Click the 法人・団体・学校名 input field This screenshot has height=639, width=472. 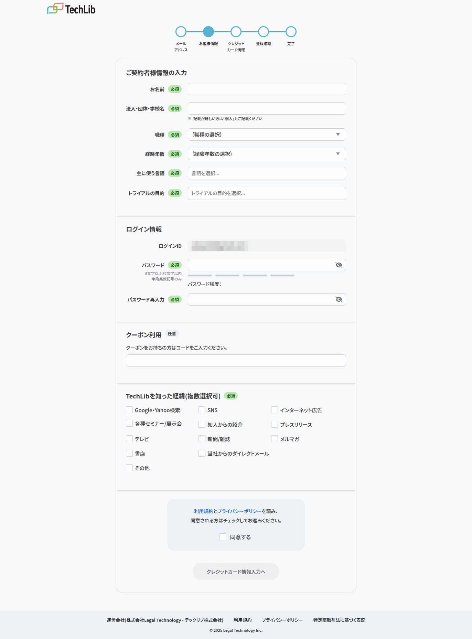click(x=267, y=108)
